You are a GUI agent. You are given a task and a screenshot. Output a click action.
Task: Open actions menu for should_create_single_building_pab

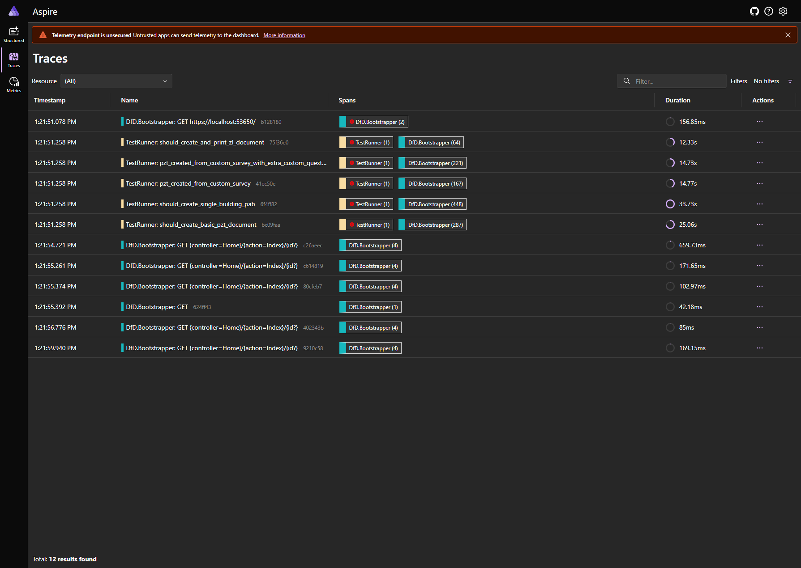pos(760,204)
